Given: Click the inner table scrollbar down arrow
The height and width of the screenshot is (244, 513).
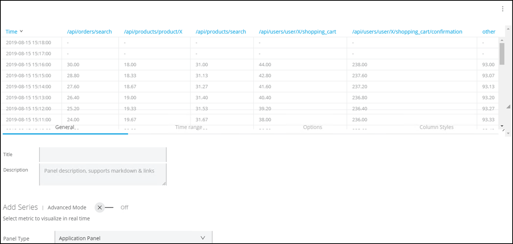Looking at the screenshot, I should (502, 126).
